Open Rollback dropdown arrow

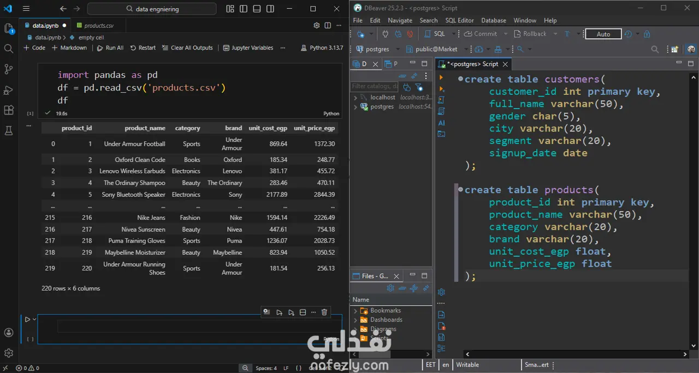point(555,34)
